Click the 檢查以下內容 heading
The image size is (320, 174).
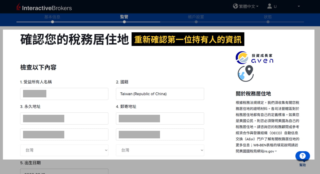click(38, 67)
